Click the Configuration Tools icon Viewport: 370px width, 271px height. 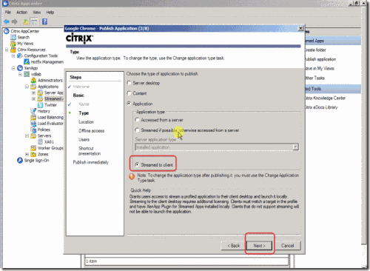20,56
